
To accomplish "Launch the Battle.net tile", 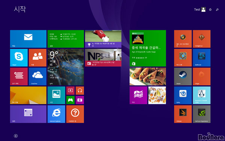I will pos(202,58).
